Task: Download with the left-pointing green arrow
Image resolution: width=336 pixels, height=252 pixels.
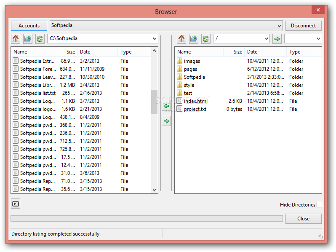Action: tap(166, 106)
